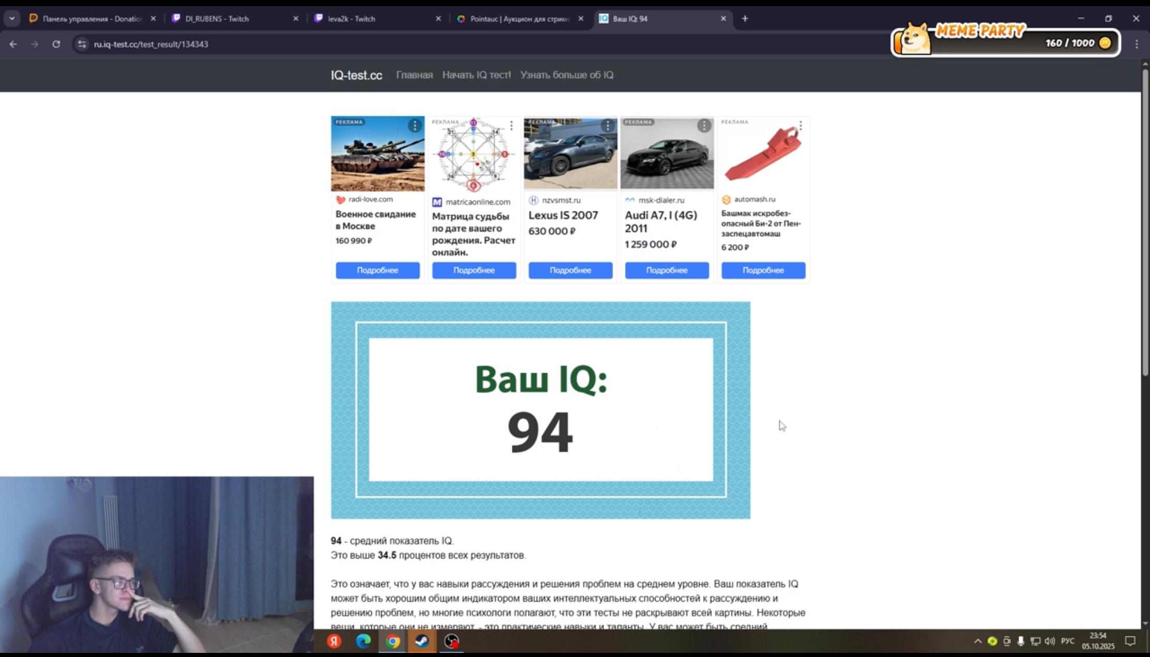
Task: Switch to the Pointauc auction tab
Action: click(517, 19)
